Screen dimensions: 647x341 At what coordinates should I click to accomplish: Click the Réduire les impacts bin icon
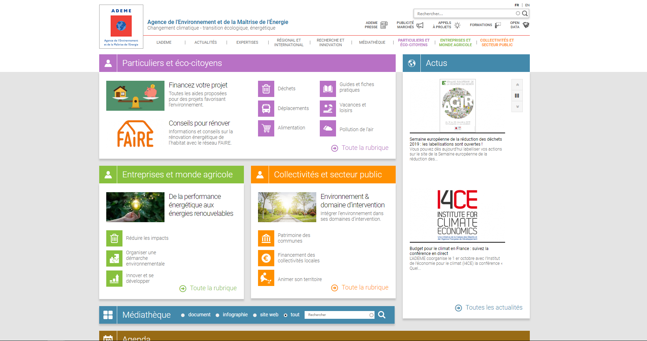(x=114, y=238)
